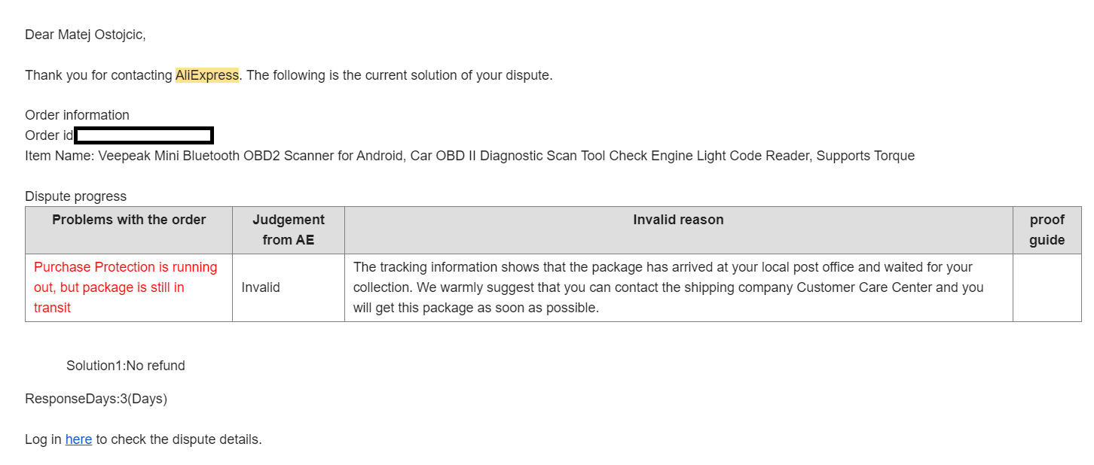The height and width of the screenshot is (465, 1094).
Task: Click the "ResponseDays:3(Days)" text
Action: (96, 399)
